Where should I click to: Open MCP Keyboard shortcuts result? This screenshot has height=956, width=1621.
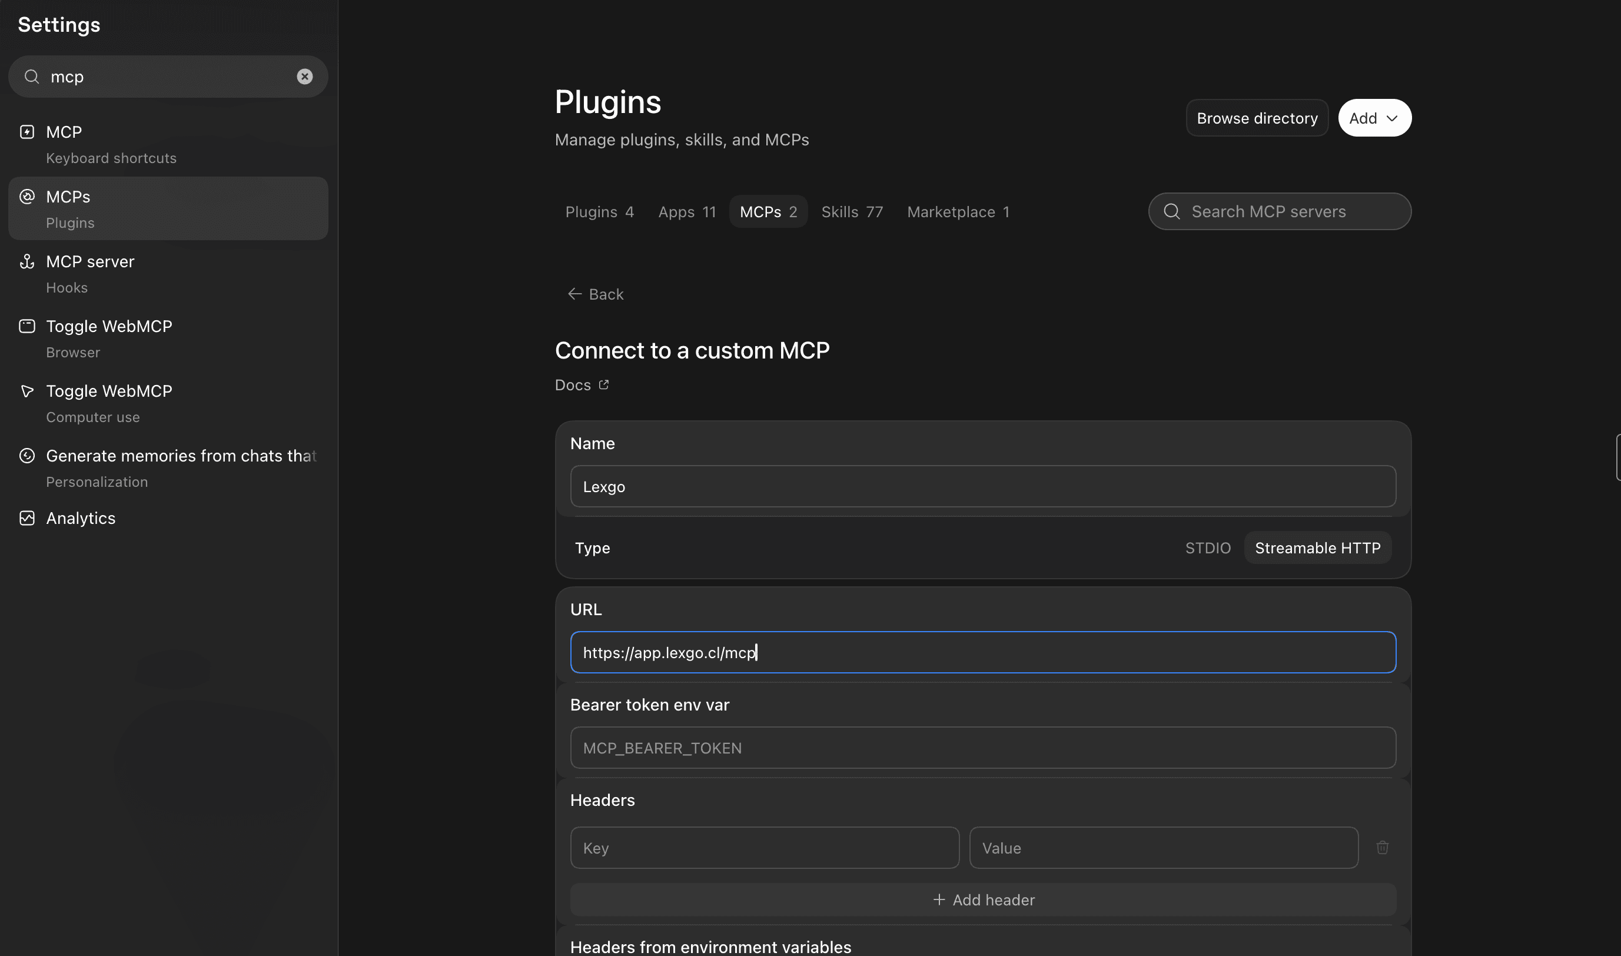click(x=168, y=144)
